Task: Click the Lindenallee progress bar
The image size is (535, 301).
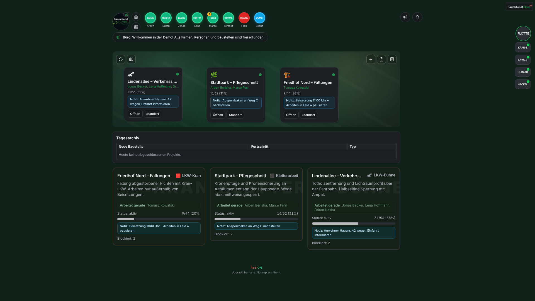Action: click(x=354, y=224)
